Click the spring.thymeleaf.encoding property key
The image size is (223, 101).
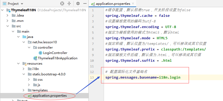132,27
